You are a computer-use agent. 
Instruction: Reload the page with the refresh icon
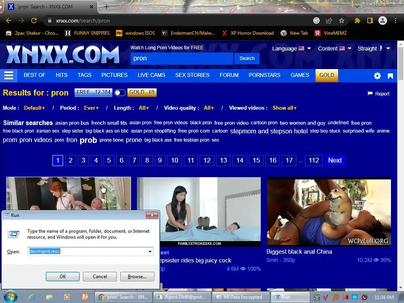(x=34, y=21)
